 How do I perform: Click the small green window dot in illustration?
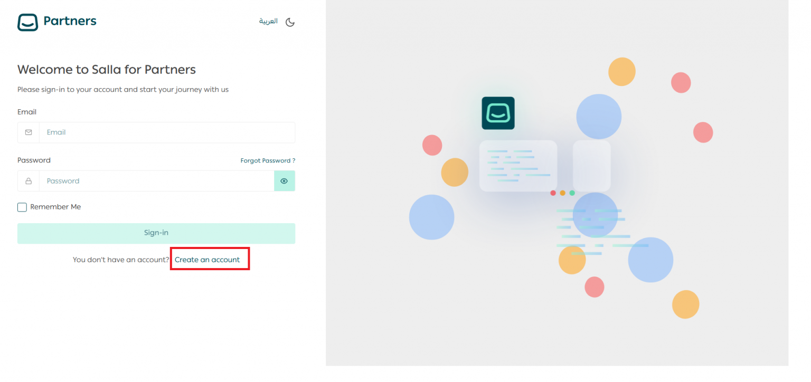(x=572, y=193)
